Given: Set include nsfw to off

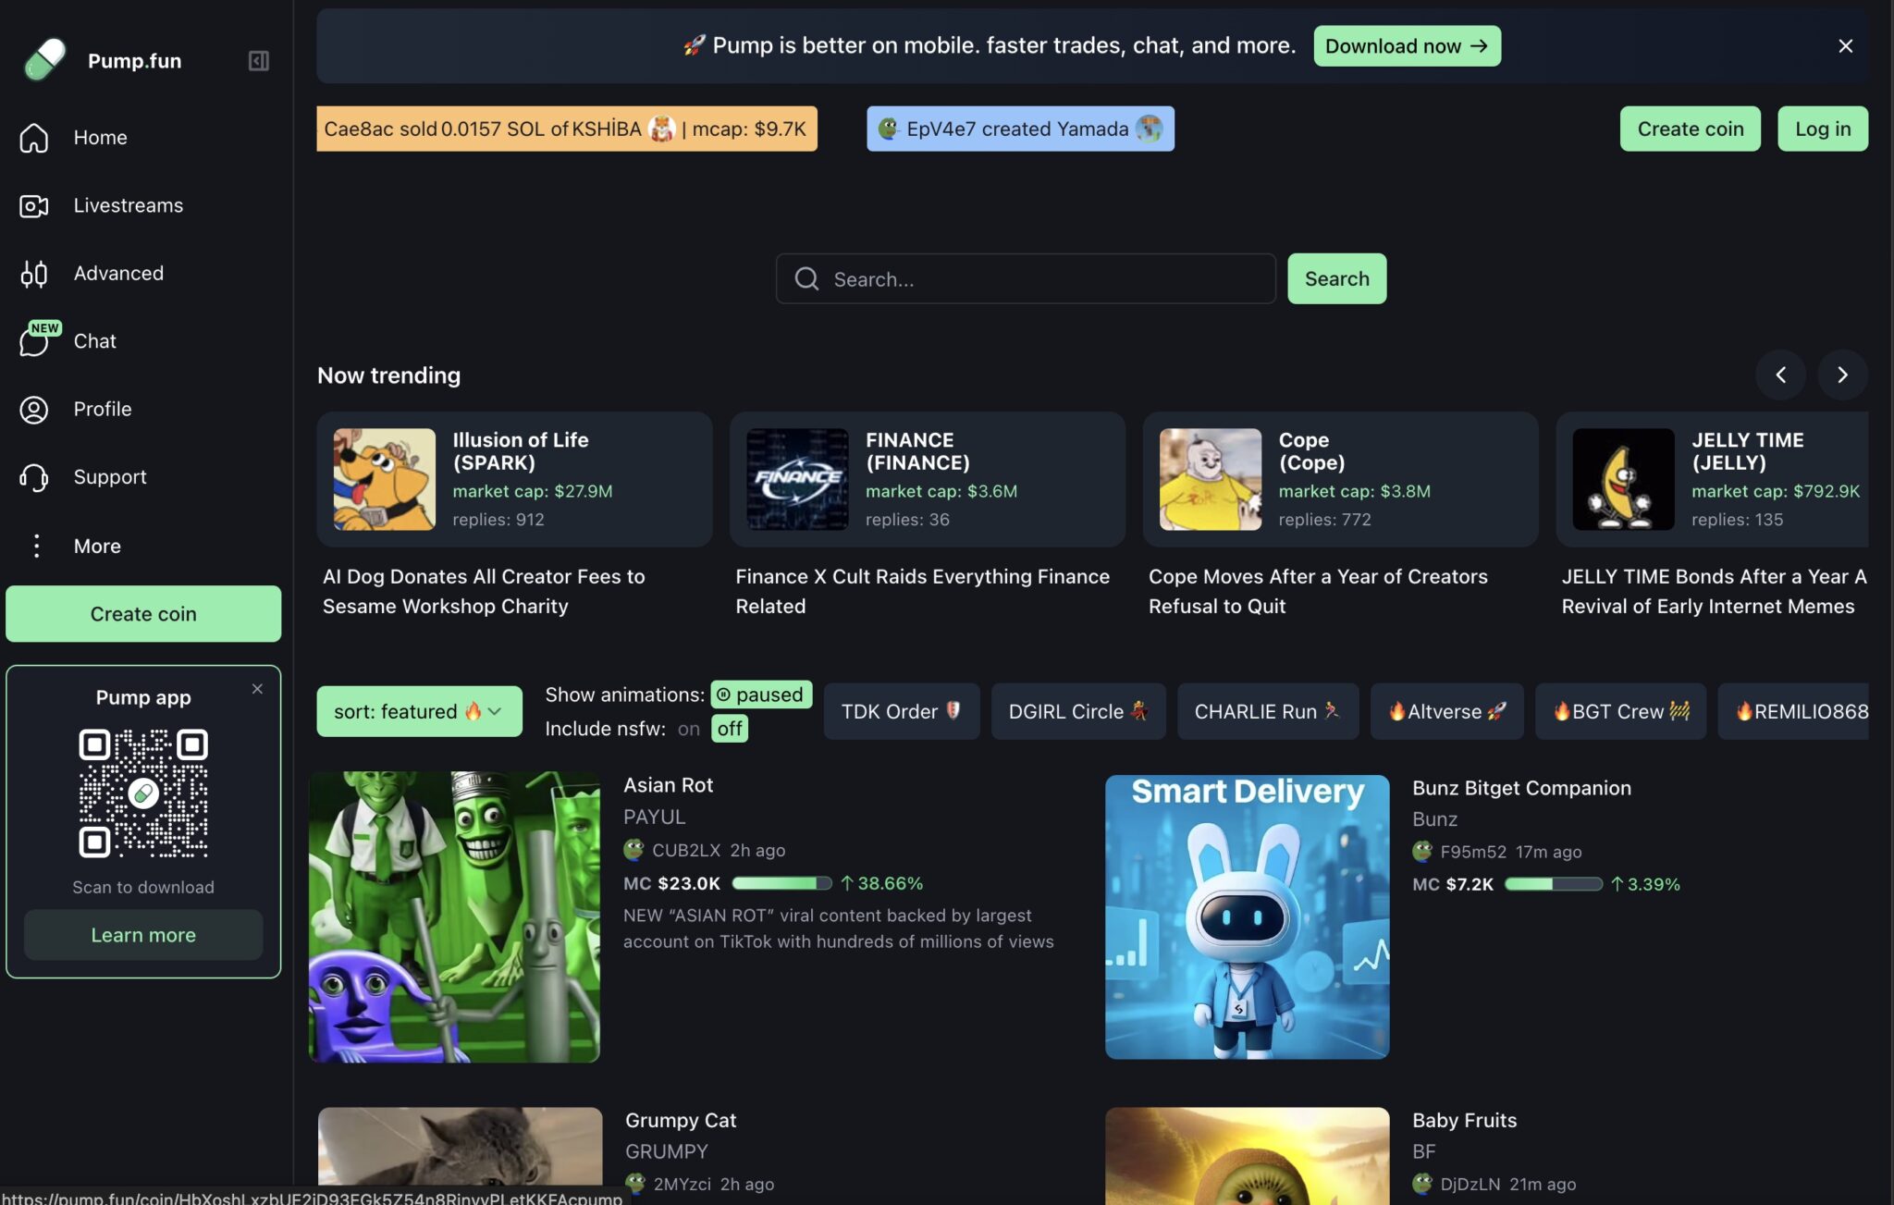Looking at the screenshot, I should [x=730, y=729].
